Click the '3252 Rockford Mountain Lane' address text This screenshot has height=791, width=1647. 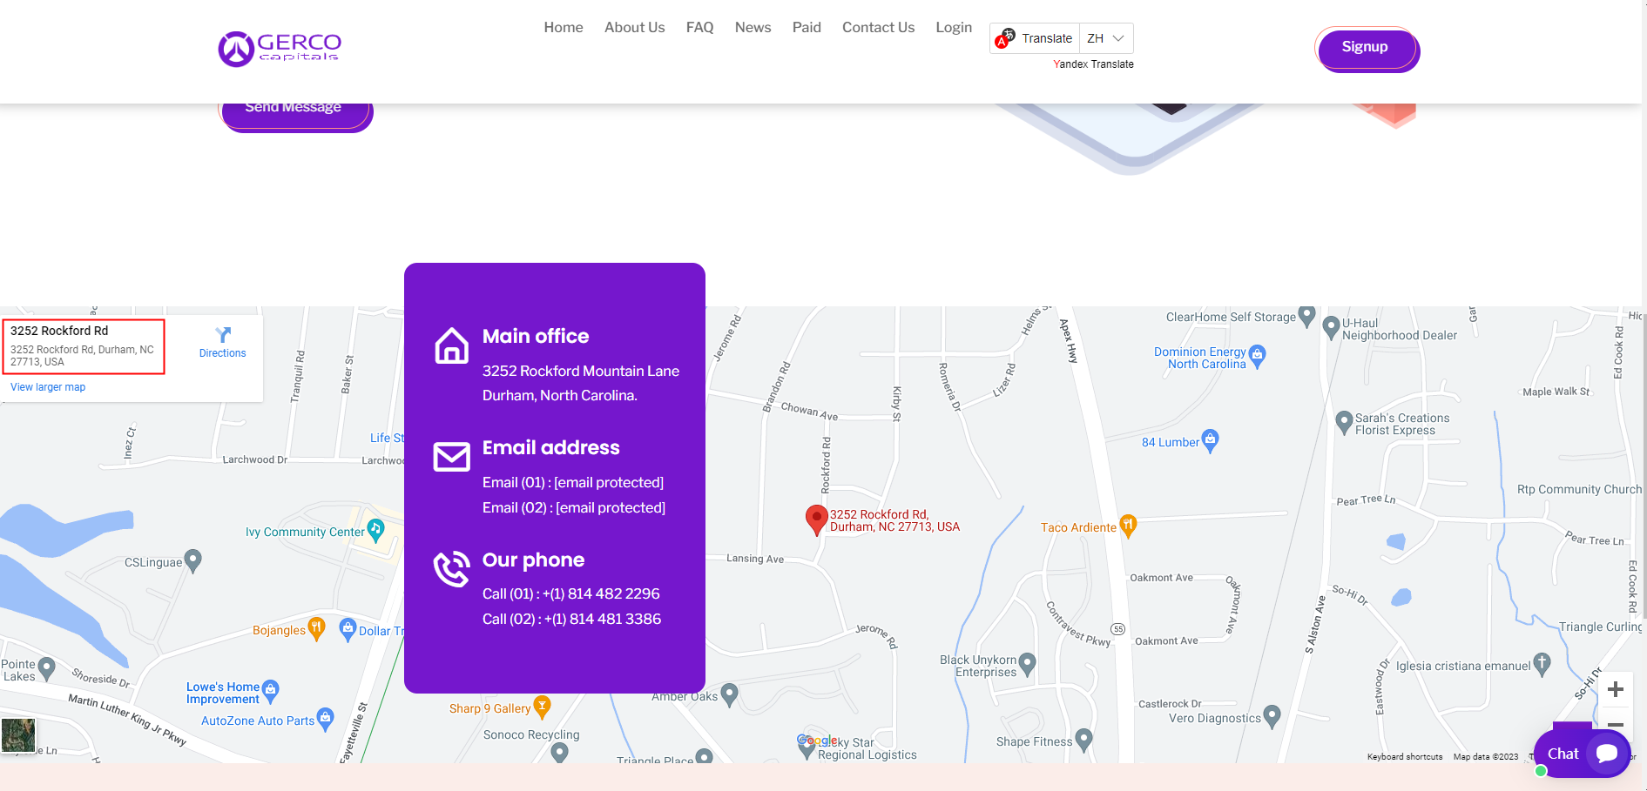coord(581,371)
